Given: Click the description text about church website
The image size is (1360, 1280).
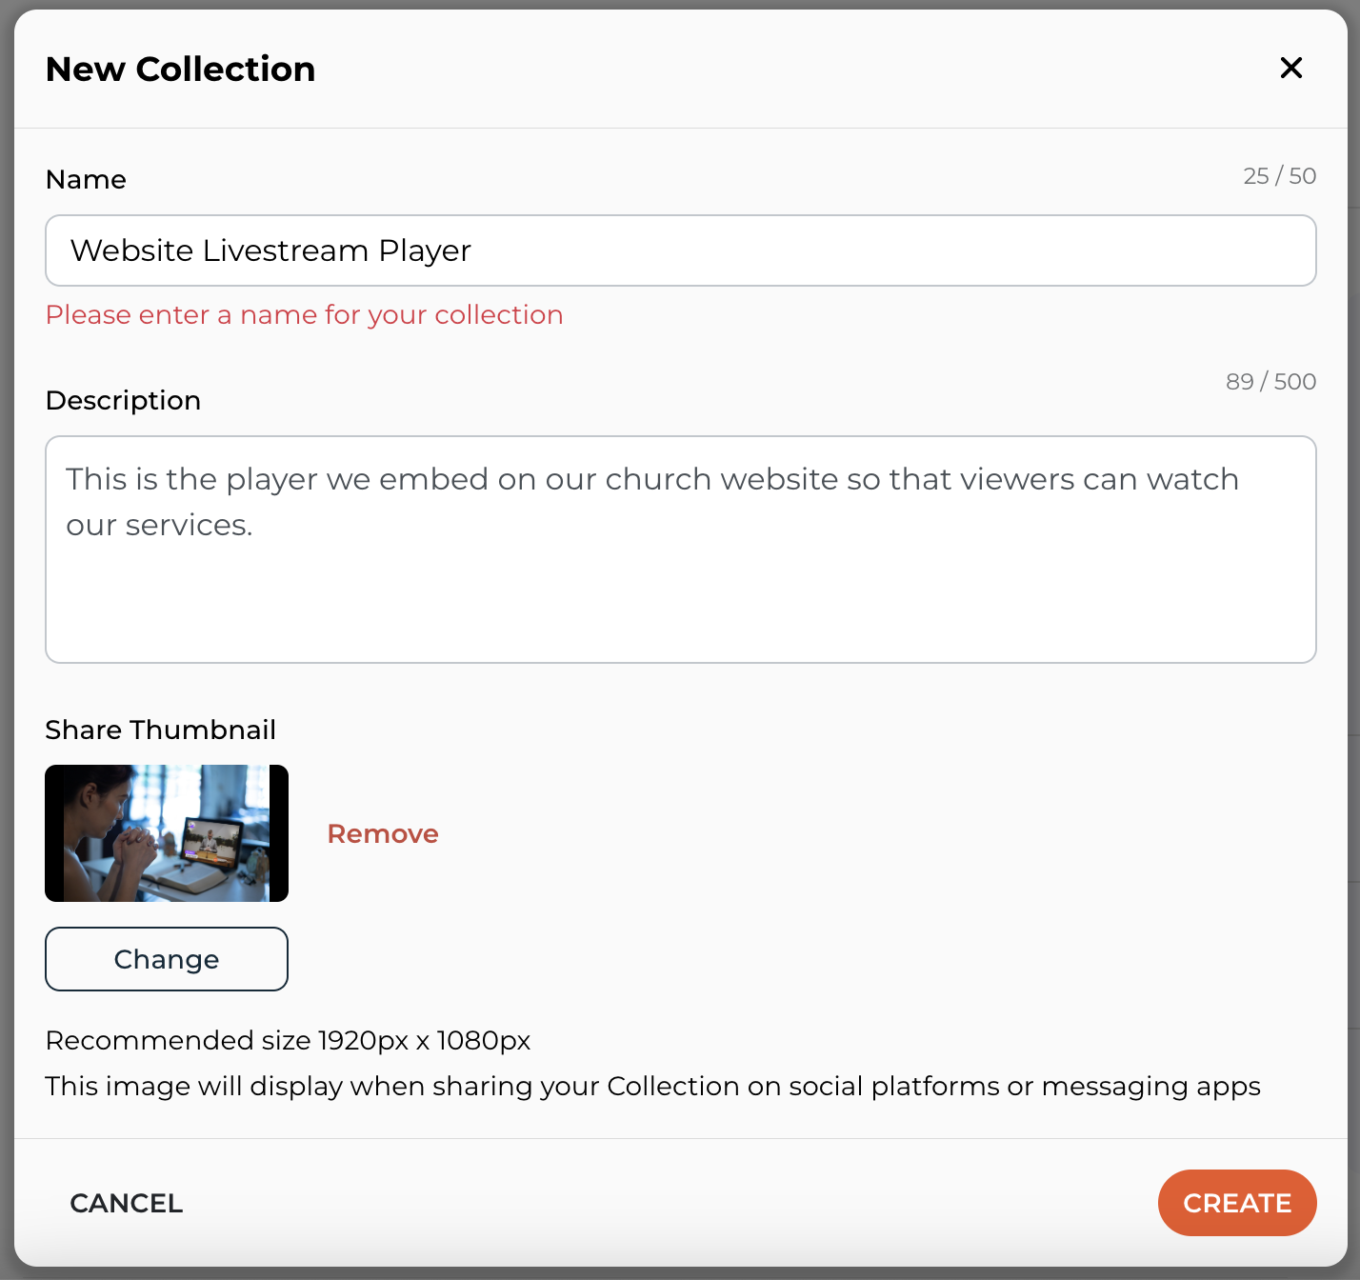Looking at the screenshot, I should coord(651,501).
